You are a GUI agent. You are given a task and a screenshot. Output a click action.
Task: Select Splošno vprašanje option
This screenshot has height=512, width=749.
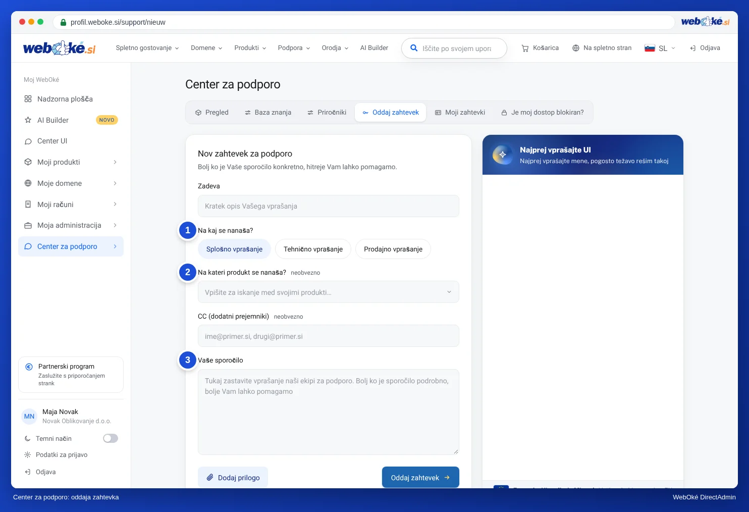(234, 249)
